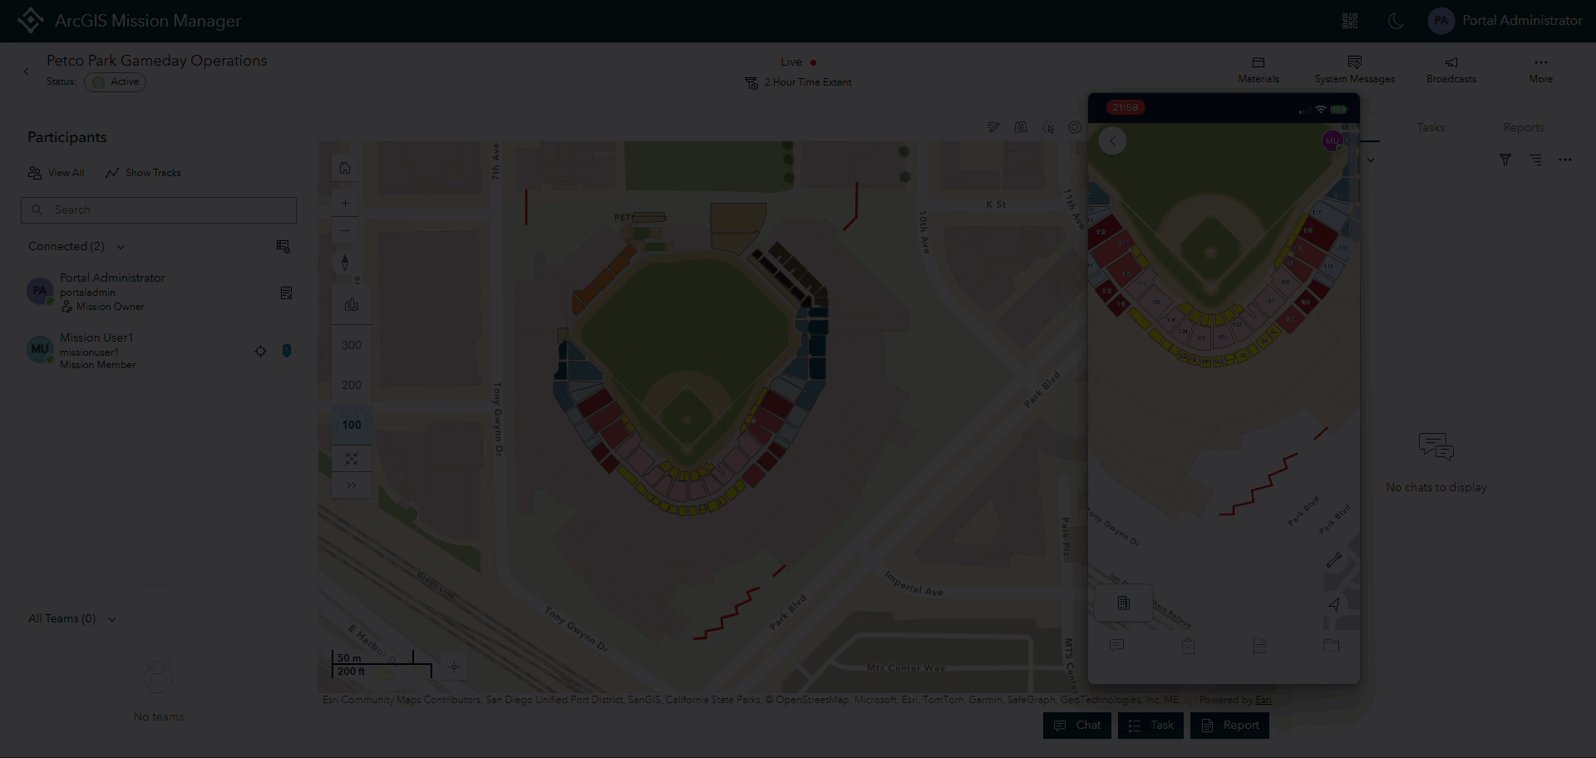Select Mission User1 participant name

click(x=96, y=337)
